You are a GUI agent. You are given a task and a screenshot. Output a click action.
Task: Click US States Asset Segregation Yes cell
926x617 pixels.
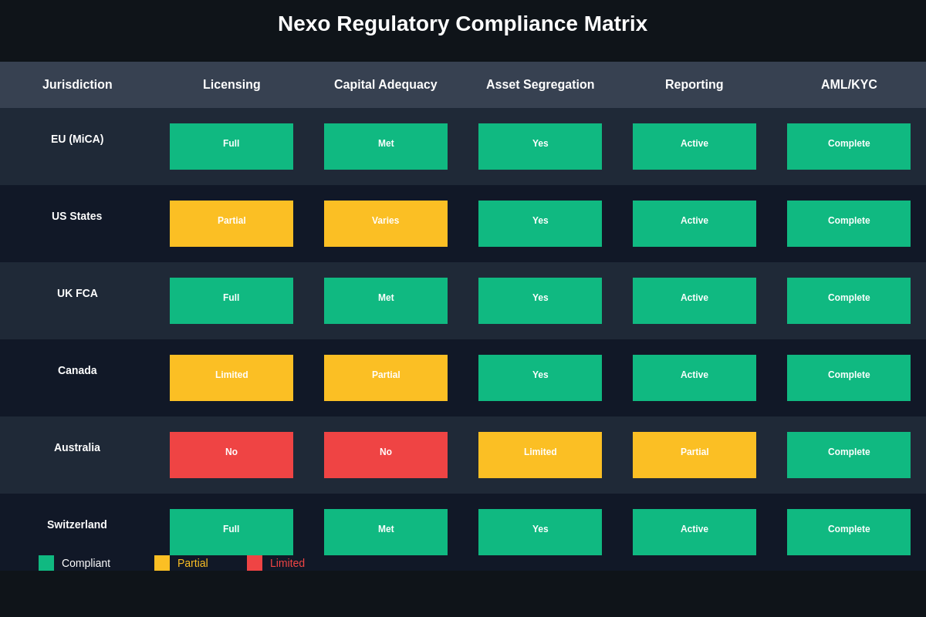click(x=540, y=224)
